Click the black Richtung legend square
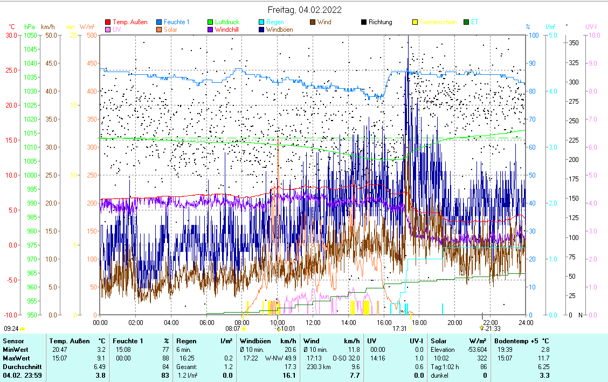The height and width of the screenshot is (382, 608). click(364, 22)
